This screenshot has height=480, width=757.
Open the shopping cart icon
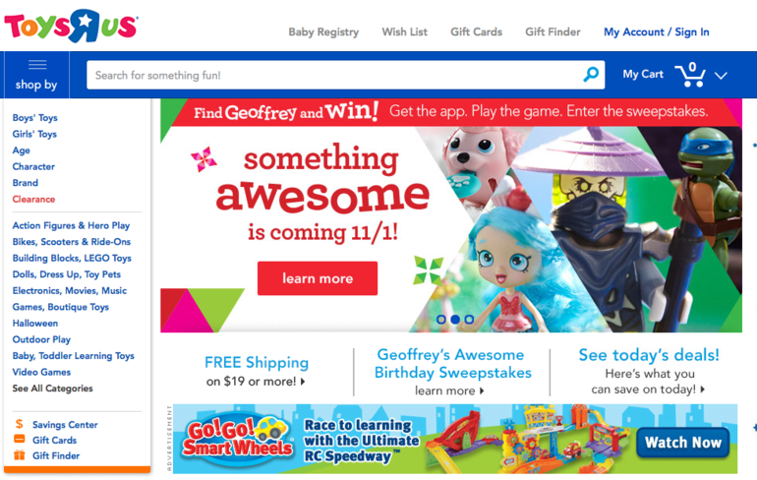[x=690, y=75]
